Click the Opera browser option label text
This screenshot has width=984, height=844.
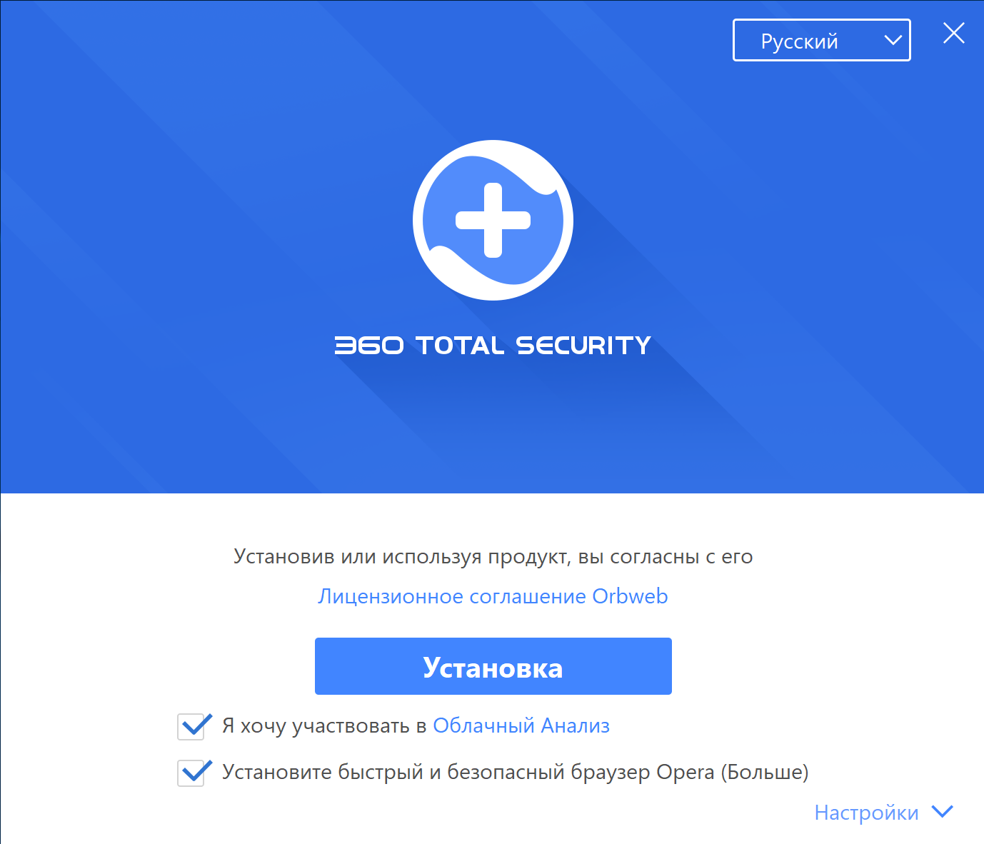coord(515,773)
